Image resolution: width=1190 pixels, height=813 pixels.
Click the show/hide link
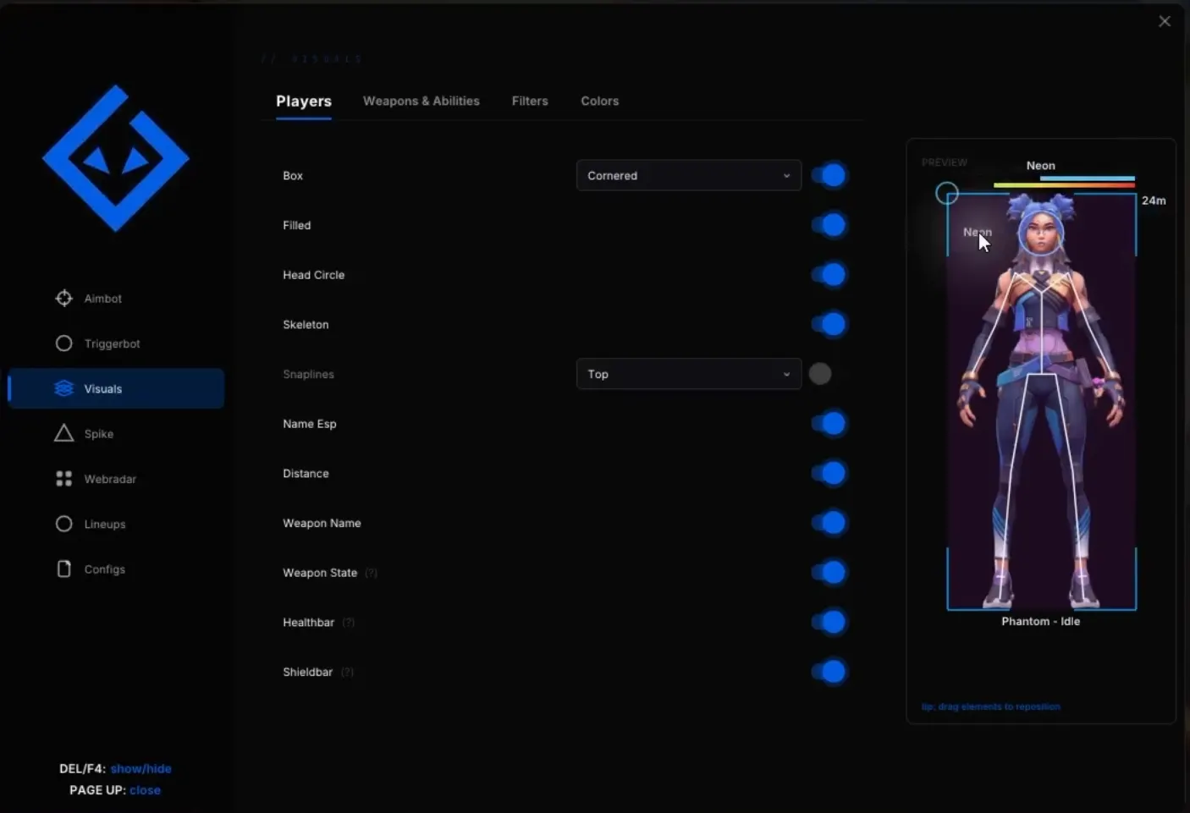[x=140, y=769]
